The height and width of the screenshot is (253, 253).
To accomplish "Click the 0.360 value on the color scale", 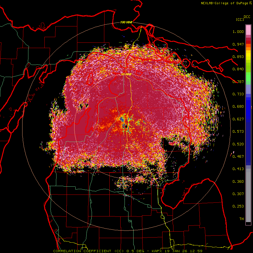I will (238, 182).
